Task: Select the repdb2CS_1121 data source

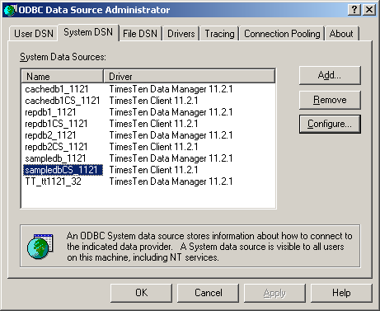Action: 56,147
